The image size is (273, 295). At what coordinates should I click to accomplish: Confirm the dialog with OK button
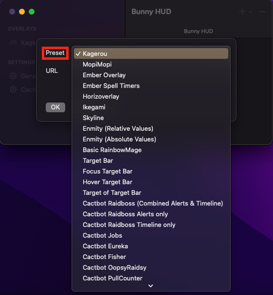pyautogui.click(x=55, y=107)
